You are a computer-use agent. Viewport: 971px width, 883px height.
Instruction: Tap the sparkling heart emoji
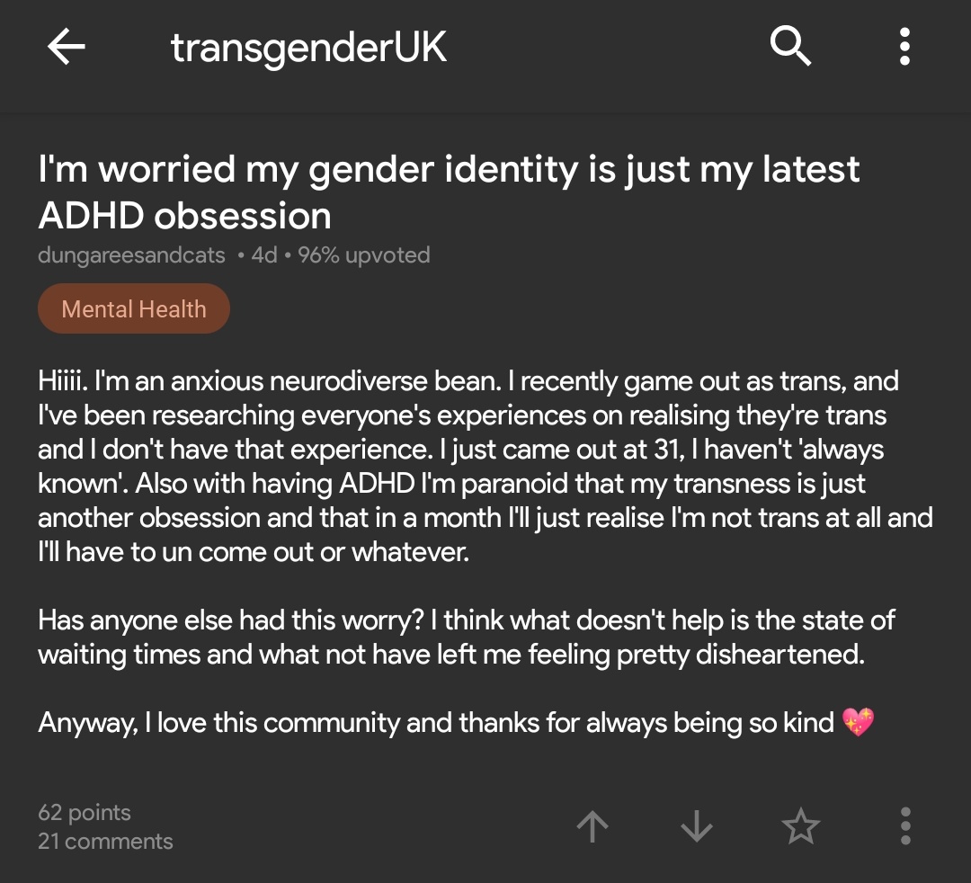[858, 722]
